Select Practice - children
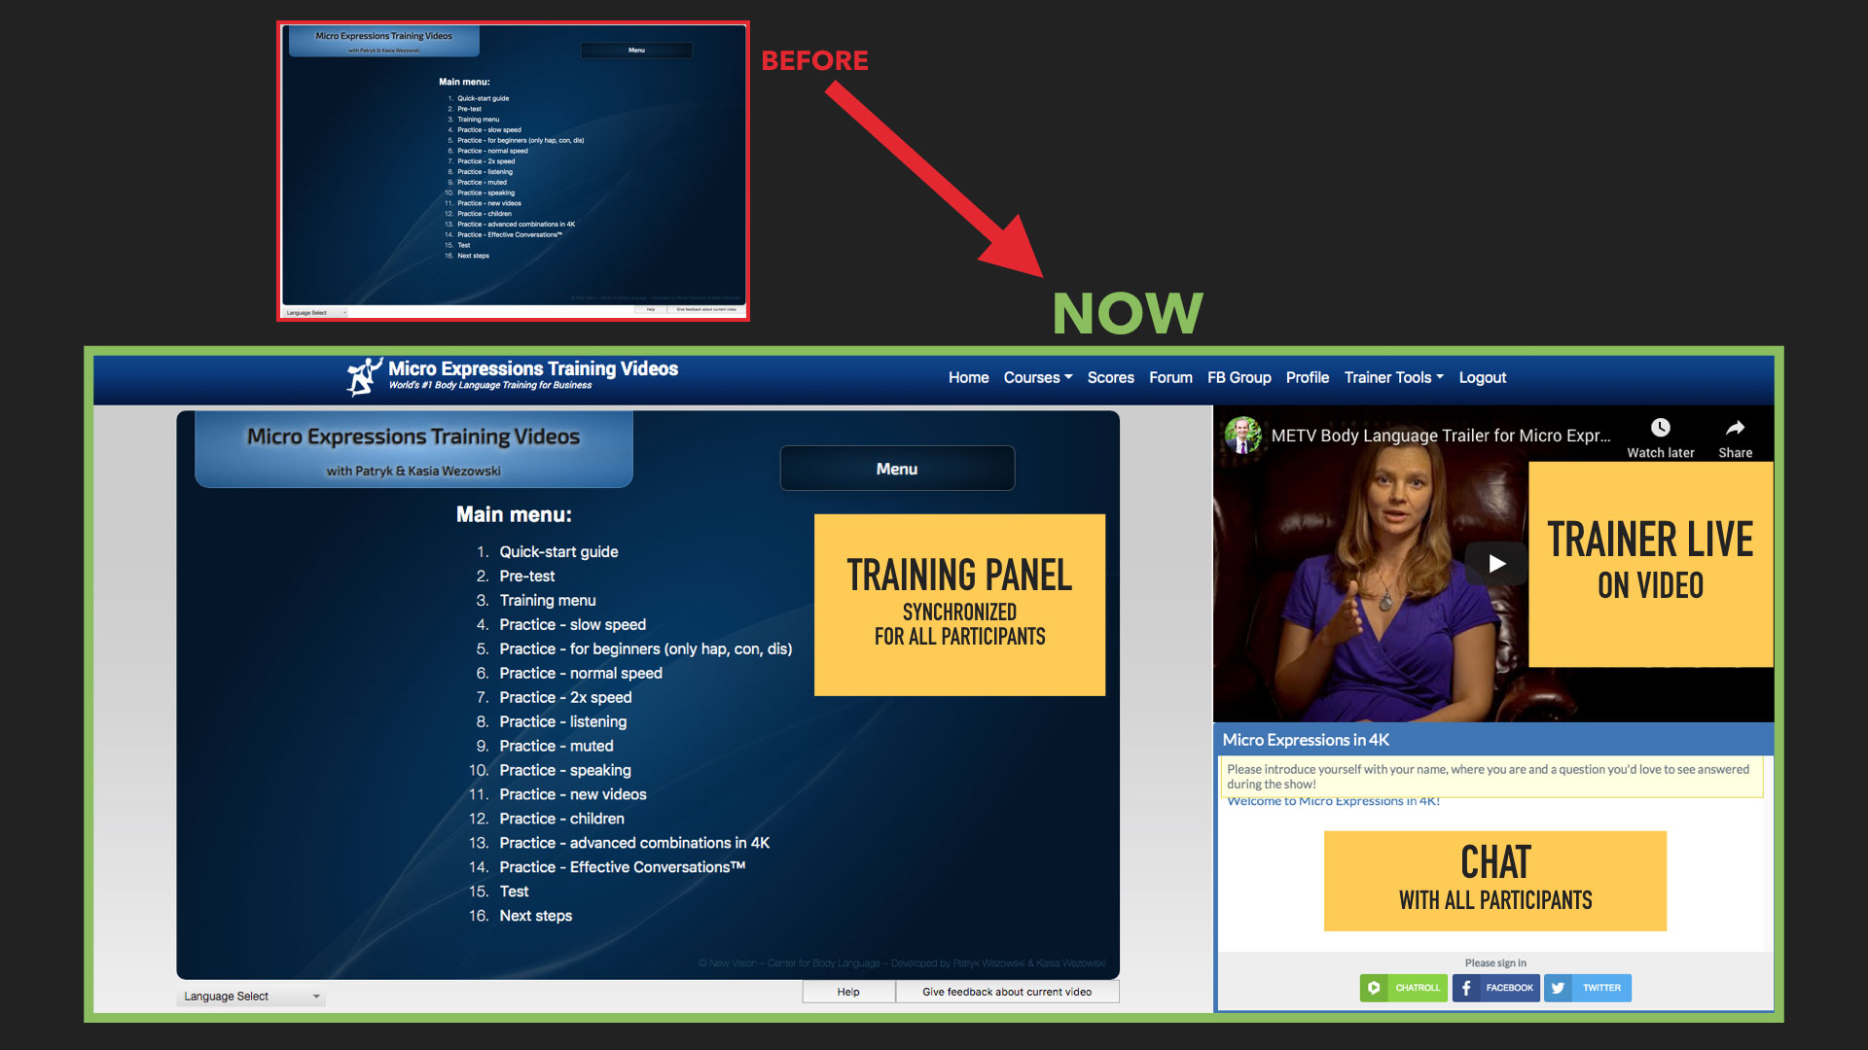Screen dimensions: 1868x1050 (561, 819)
